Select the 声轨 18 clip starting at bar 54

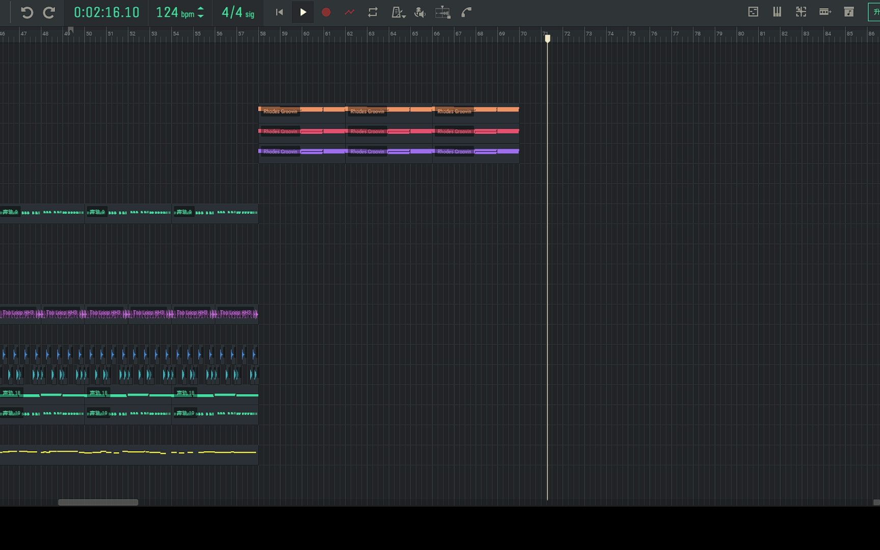coord(215,395)
